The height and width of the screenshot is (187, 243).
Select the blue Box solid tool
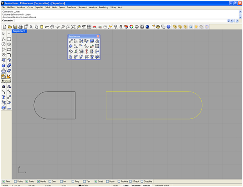(x=4, y=65)
